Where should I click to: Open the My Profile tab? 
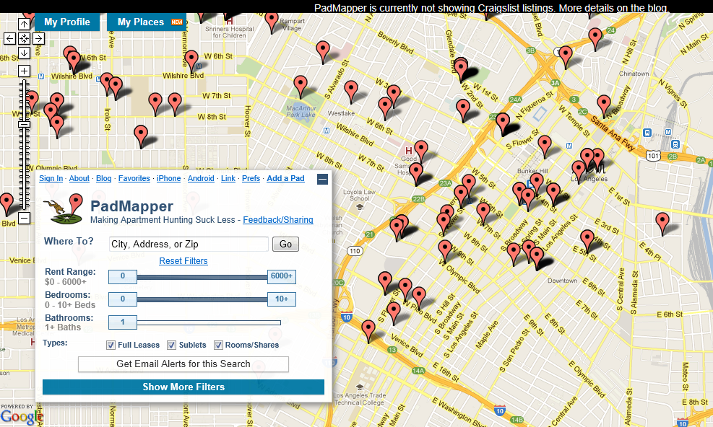point(67,22)
